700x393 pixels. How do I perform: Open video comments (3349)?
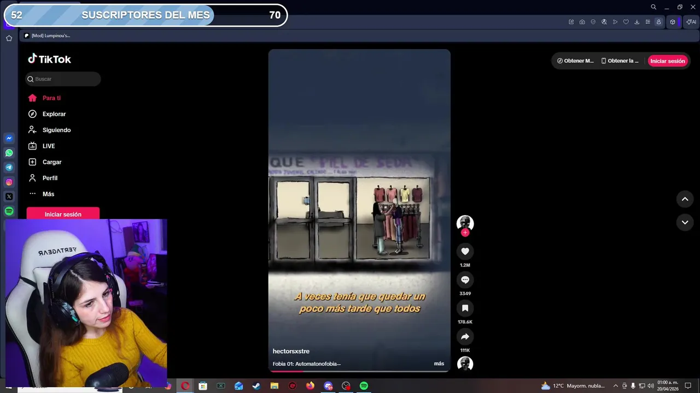[465, 279]
